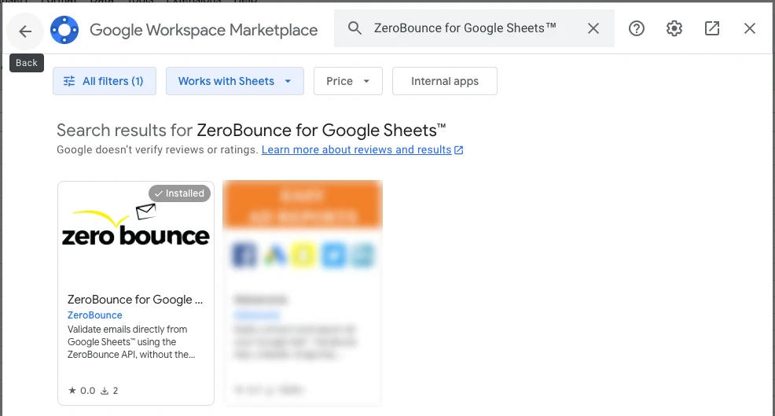This screenshot has width=775, height=416.
Task: Expand the Works with Sheets dropdown
Action: click(x=235, y=81)
